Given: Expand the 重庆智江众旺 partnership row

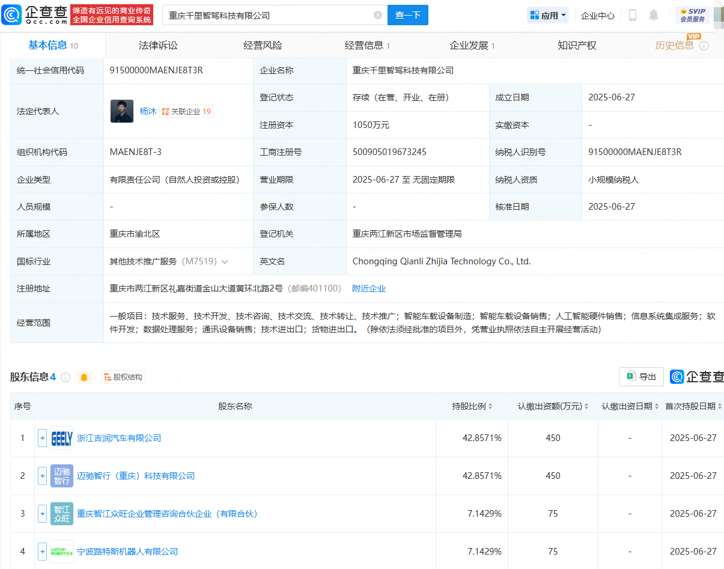Looking at the screenshot, I should tap(42, 514).
